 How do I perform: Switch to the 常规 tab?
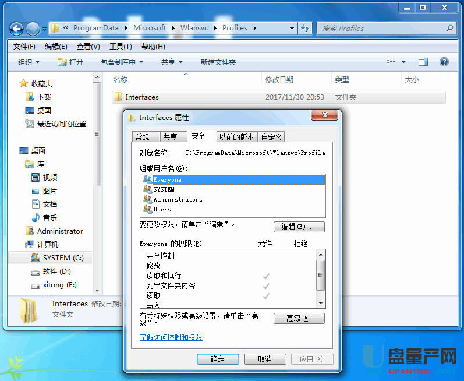point(143,137)
